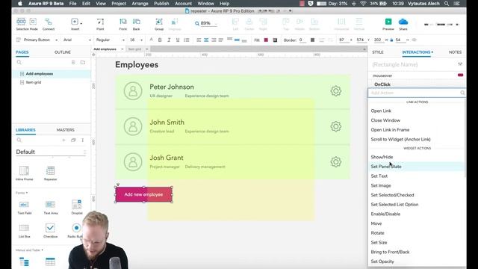Switch to the Style tab

378,52
